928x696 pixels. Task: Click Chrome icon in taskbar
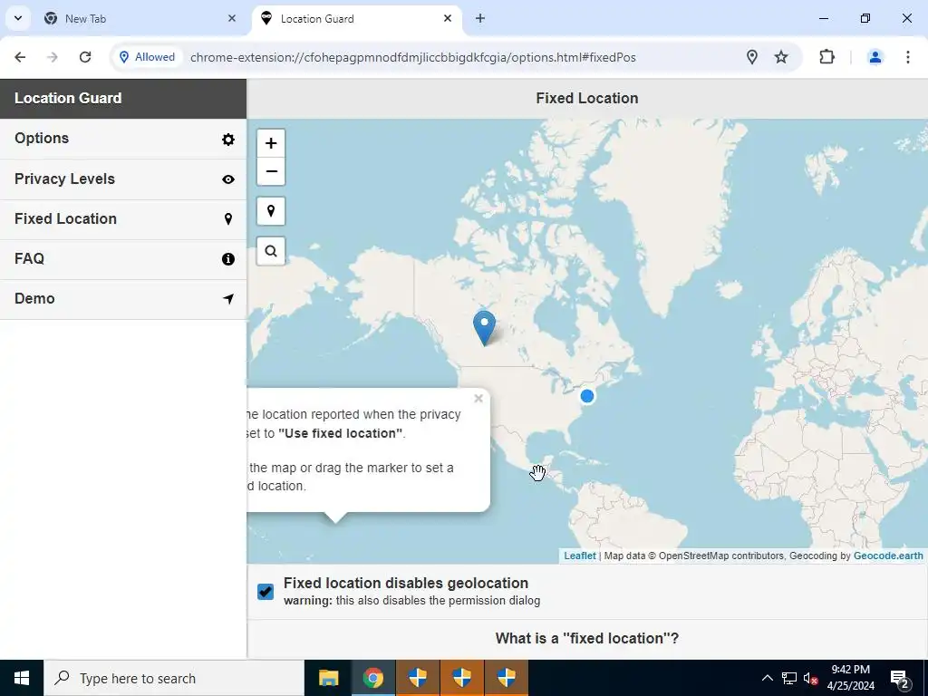[x=372, y=678]
